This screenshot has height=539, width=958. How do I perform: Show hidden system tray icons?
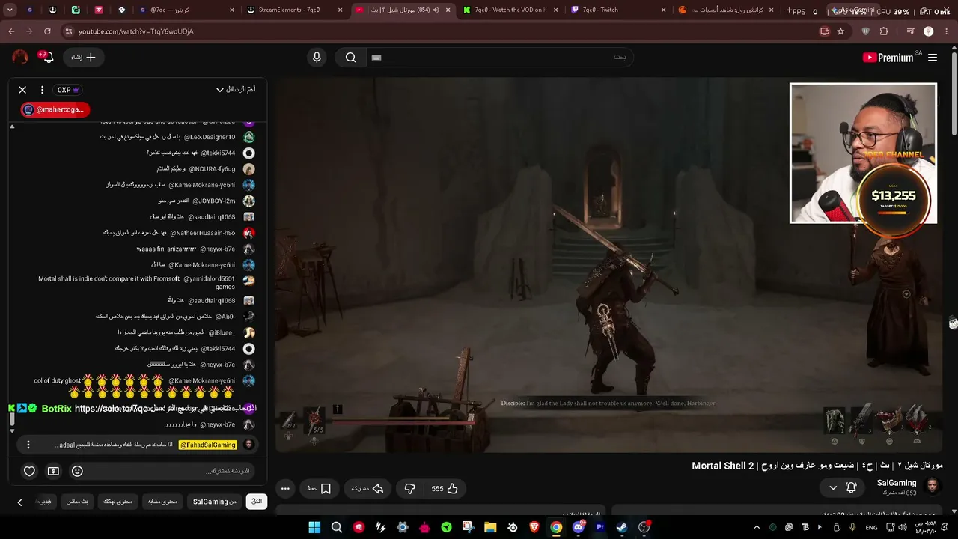(757, 527)
